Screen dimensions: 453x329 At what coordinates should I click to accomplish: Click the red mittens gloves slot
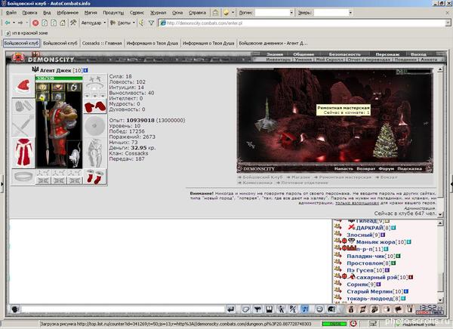95,106
